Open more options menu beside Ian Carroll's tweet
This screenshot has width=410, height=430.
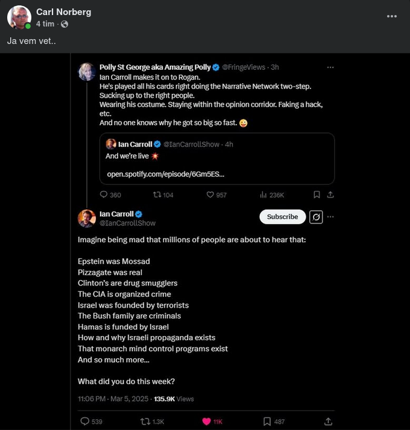pos(330,217)
